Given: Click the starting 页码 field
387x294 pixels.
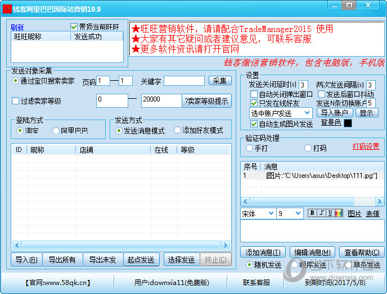Looking at the screenshot, I should coord(103,81).
